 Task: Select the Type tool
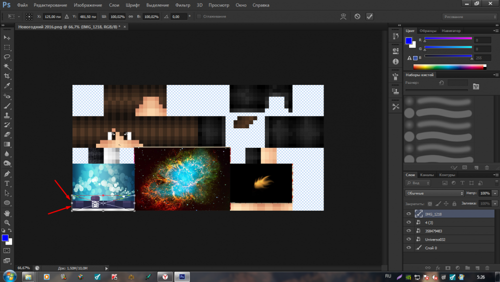pos(7,183)
